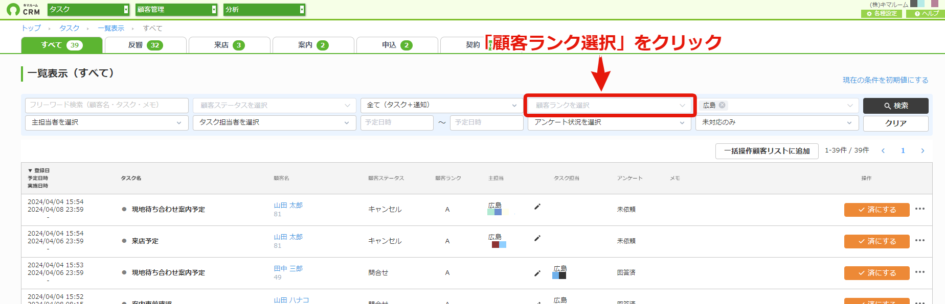Switch to すべて 39 tab
Viewport: 945px width, 304px height.
pyautogui.click(x=62, y=45)
